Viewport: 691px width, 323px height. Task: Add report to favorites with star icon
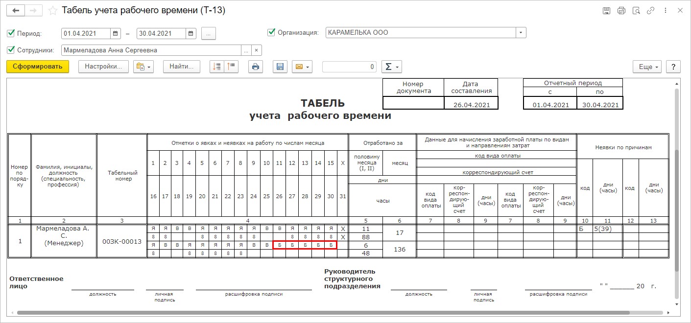[x=53, y=10]
